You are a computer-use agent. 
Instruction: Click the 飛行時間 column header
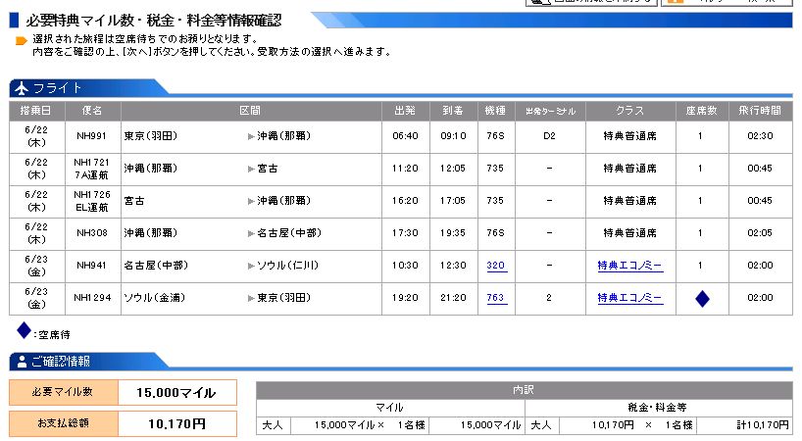click(x=760, y=111)
